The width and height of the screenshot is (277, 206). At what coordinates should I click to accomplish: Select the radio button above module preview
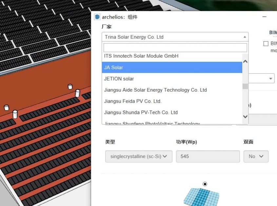pos(205,184)
